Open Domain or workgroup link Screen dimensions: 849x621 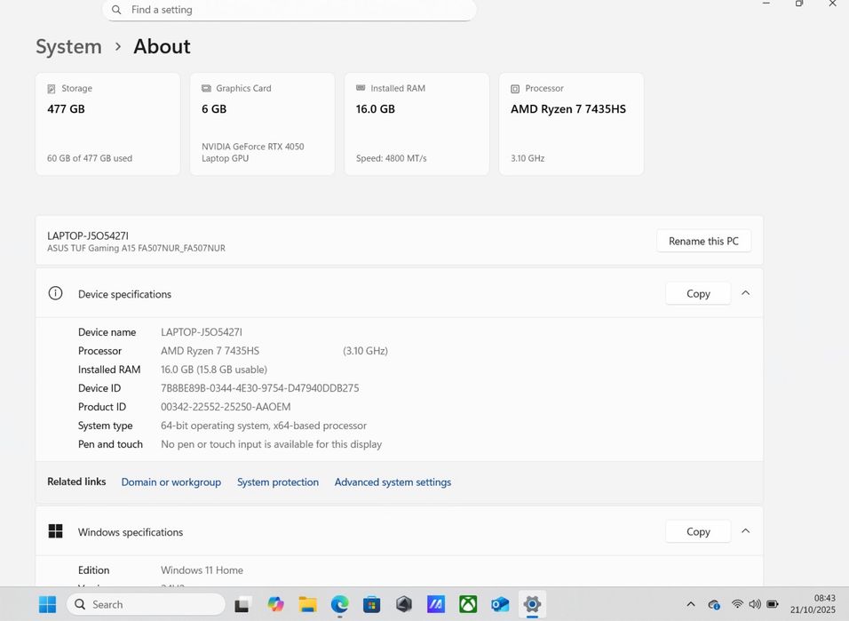tap(171, 482)
